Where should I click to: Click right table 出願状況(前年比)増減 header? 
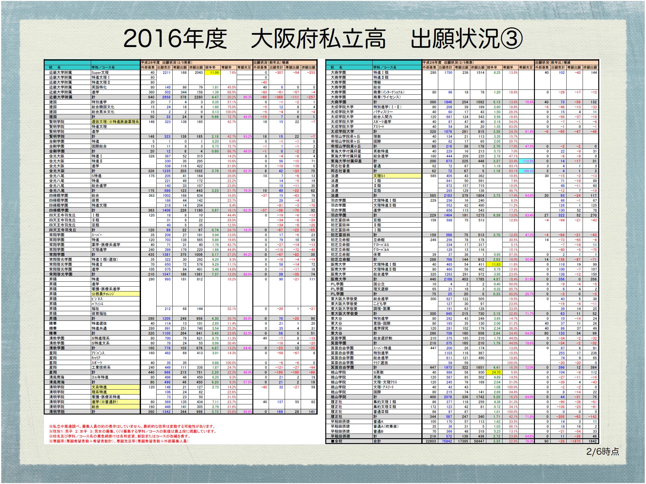pos(552,62)
